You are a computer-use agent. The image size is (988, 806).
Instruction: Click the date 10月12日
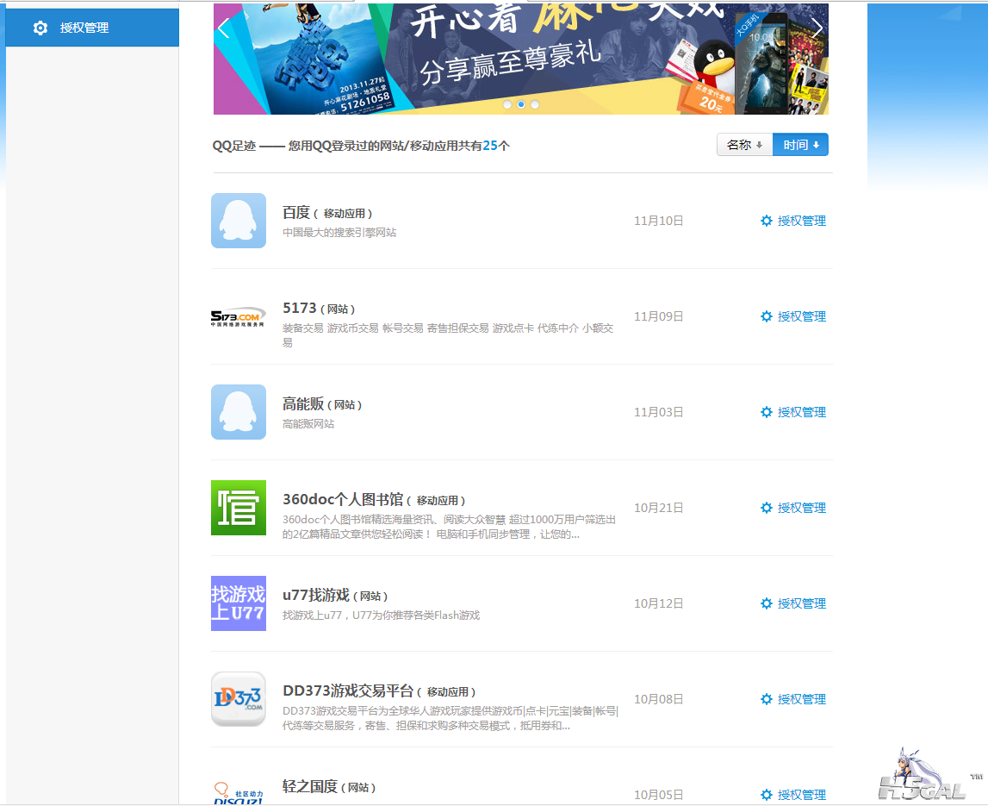click(x=658, y=603)
